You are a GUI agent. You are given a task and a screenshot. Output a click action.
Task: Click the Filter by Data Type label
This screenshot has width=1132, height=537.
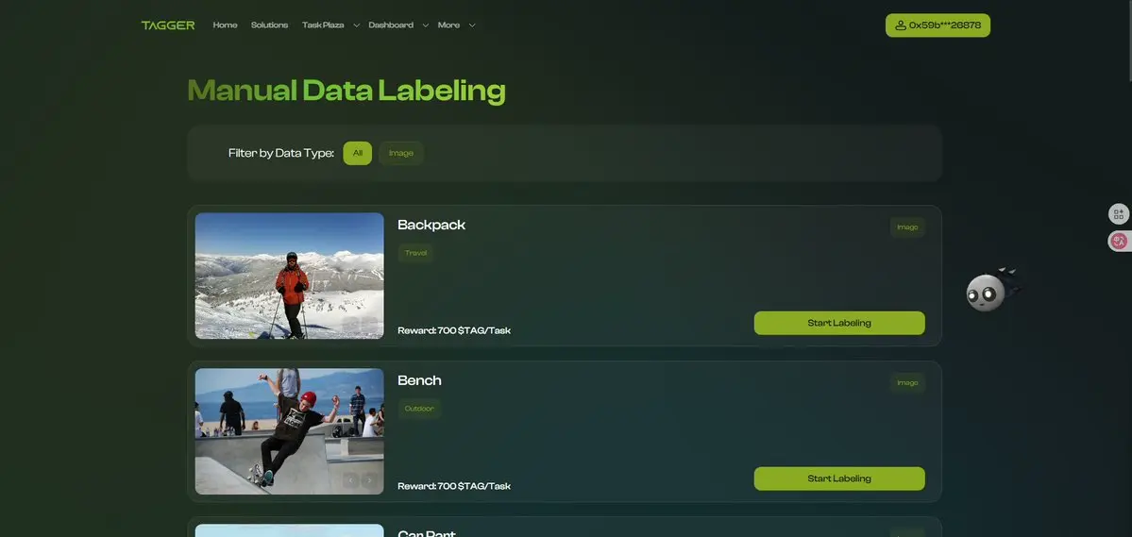pos(280,153)
